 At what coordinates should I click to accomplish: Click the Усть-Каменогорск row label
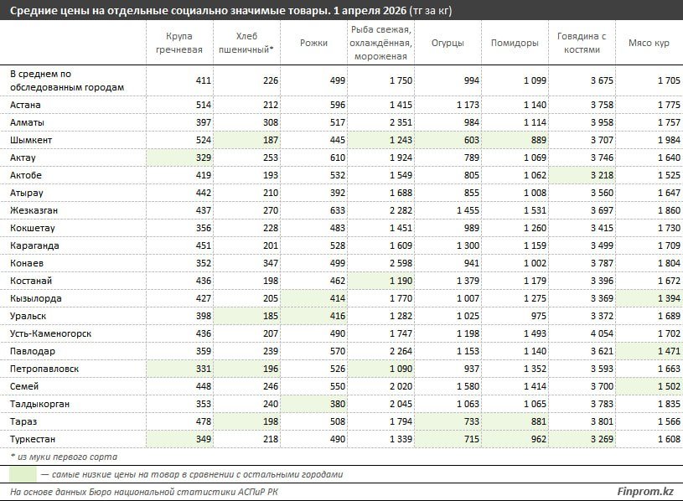point(50,333)
